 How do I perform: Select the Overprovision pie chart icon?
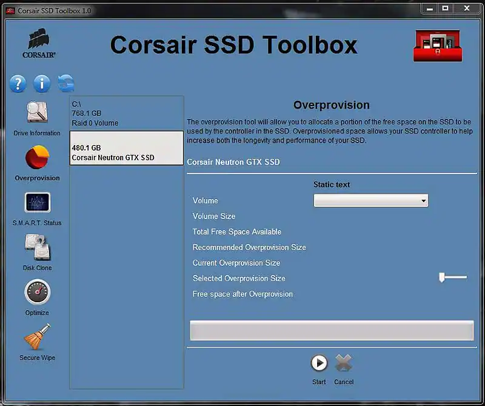coord(37,157)
